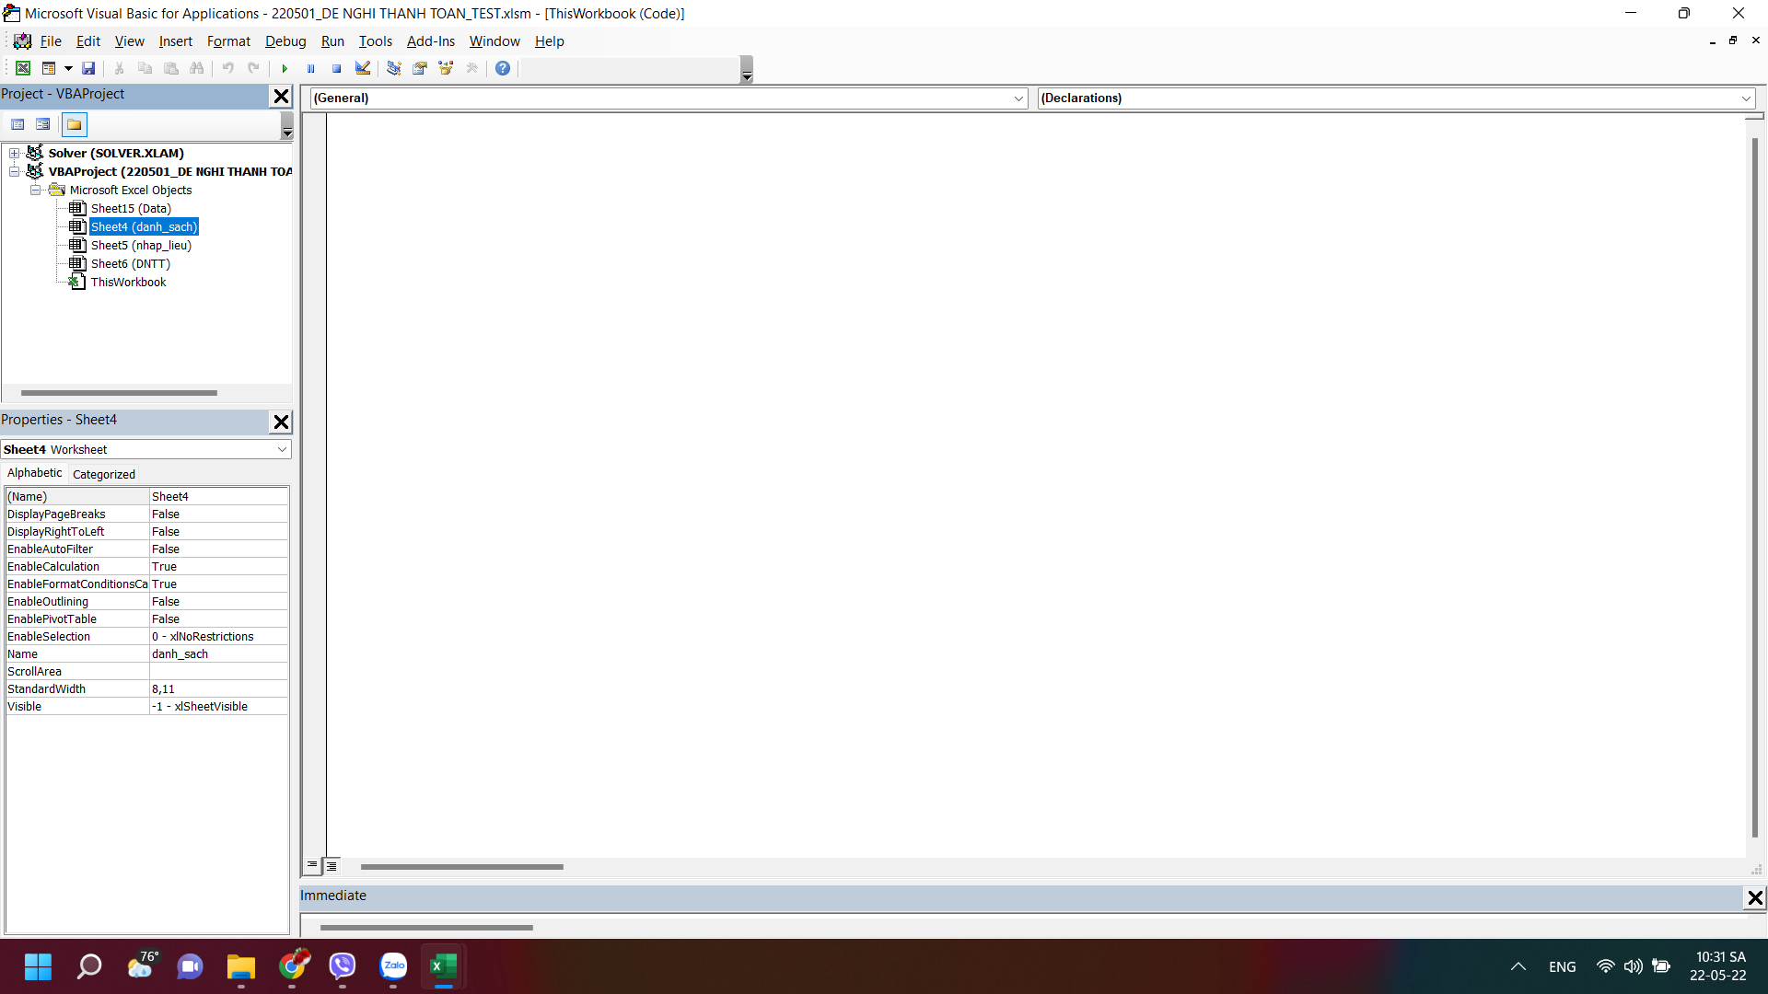Click the StandardWidth value 8,11
The height and width of the screenshot is (994, 1768).
pos(219,689)
